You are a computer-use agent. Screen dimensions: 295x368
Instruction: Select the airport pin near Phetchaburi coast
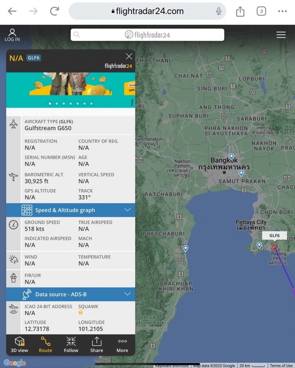tap(186, 248)
